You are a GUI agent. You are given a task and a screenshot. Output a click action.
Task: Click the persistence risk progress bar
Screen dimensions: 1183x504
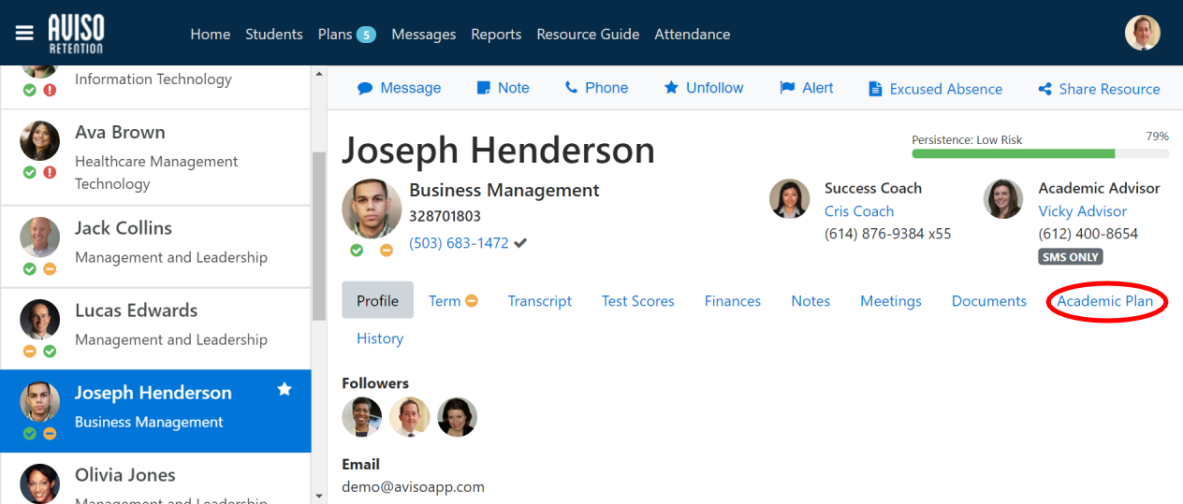[x=1040, y=153]
